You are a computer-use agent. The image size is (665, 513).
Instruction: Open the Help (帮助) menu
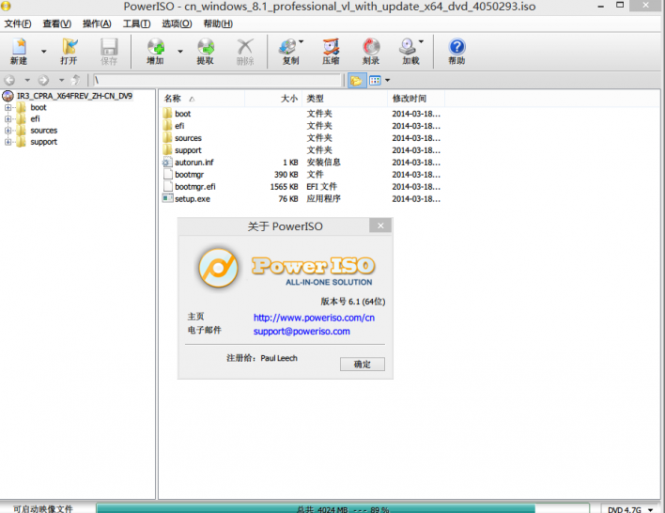218,23
